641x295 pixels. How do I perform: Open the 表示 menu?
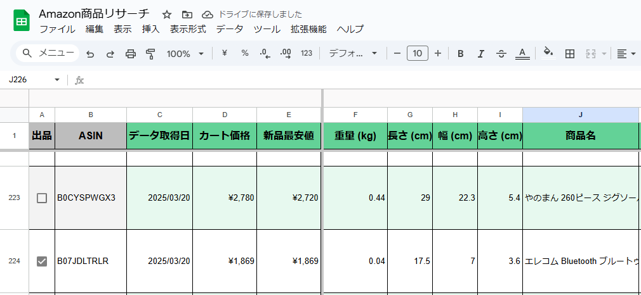(122, 29)
